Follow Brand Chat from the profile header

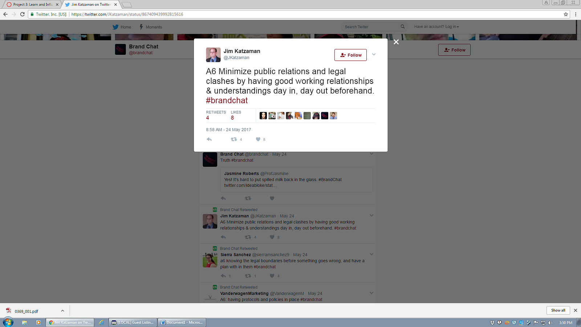coord(454,50)
